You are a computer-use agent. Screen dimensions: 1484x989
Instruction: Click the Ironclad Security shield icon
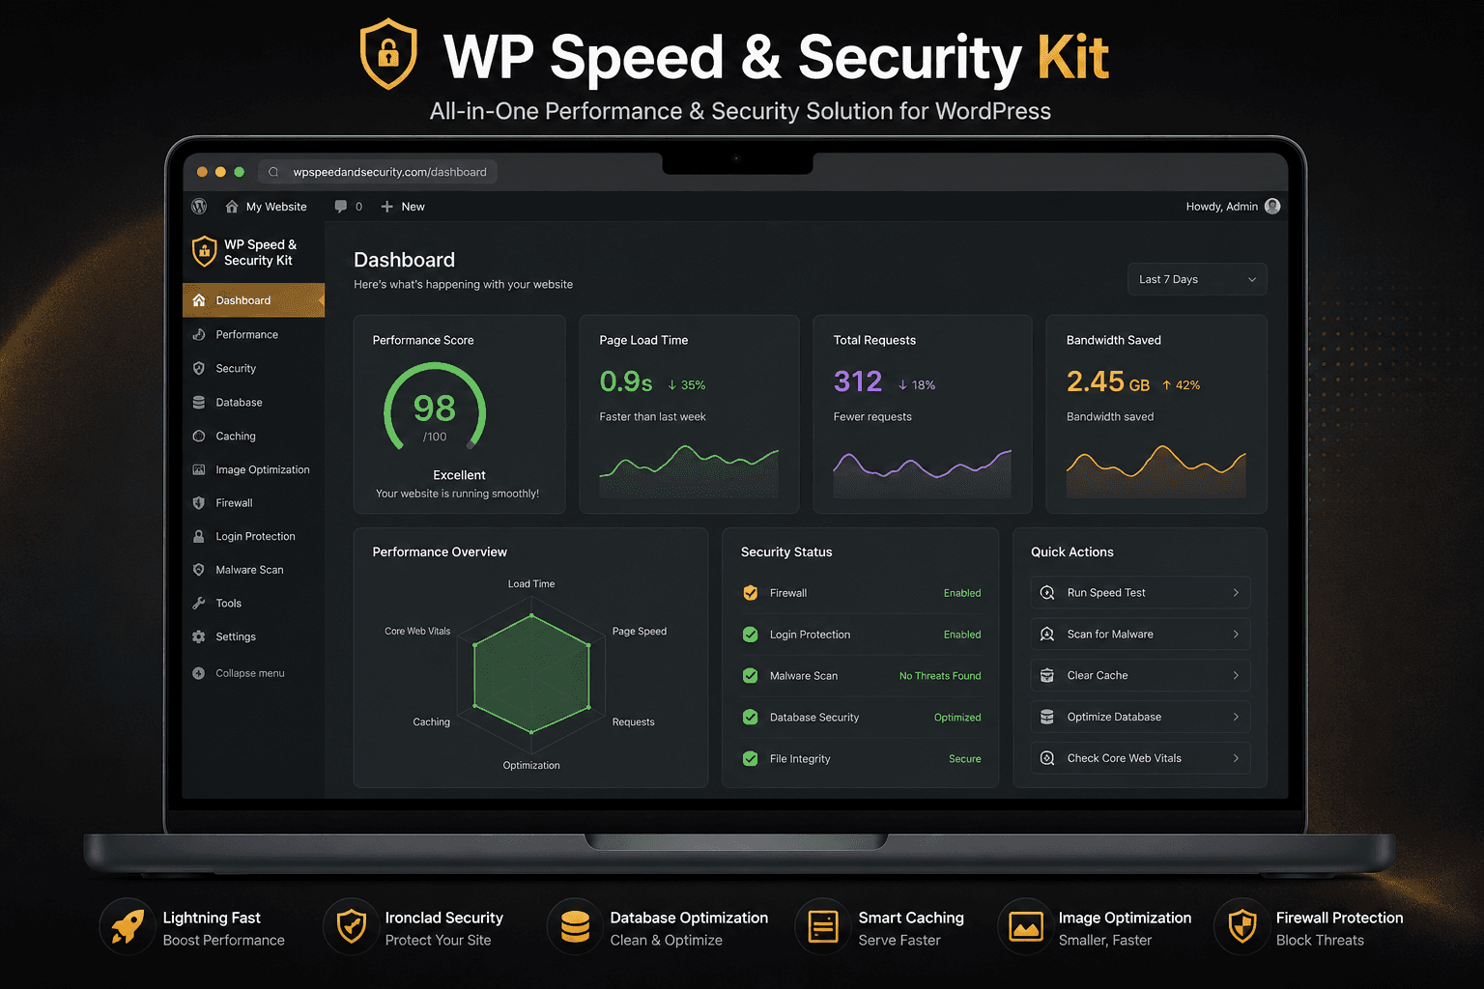pos(351,927)
